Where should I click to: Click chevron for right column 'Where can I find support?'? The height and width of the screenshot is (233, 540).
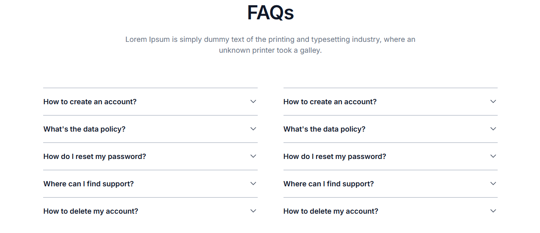coord(493,184)
